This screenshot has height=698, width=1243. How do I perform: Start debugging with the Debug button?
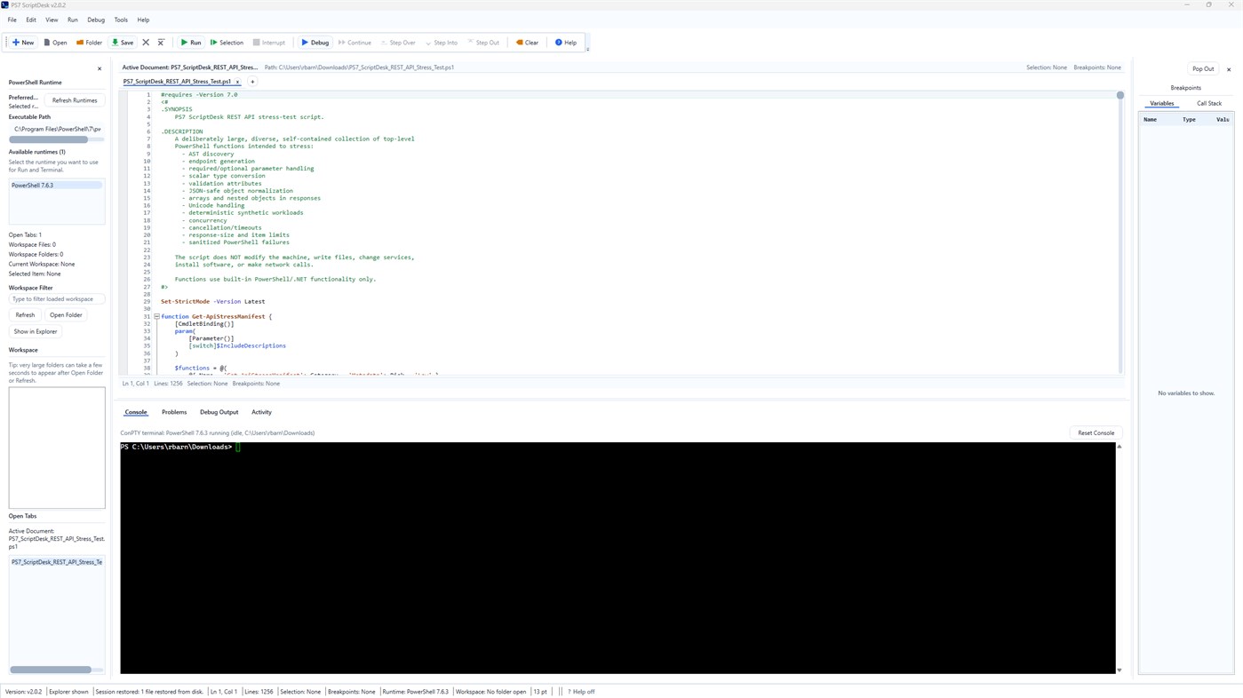click(x=315, y=43)
